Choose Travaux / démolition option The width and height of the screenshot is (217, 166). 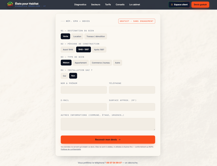pos(96,36)
